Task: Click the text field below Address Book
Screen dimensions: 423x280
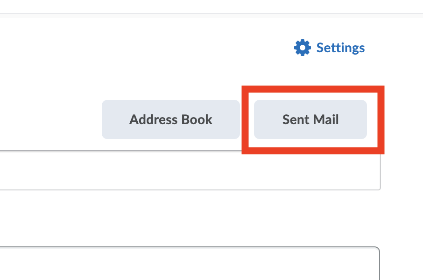Action: tap(187, 171)
